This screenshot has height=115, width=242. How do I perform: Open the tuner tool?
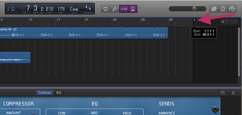115,9
